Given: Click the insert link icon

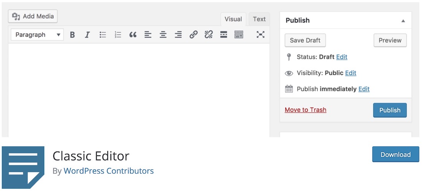Looking at the screenshot, I should click(193, 35).
